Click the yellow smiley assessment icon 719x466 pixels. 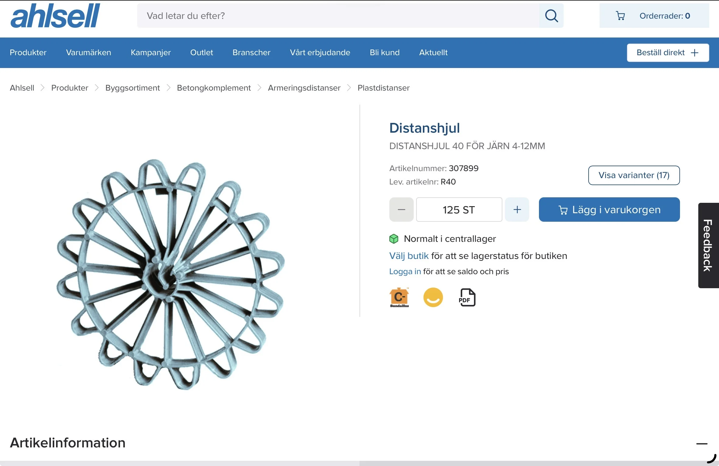coord(433,297)
